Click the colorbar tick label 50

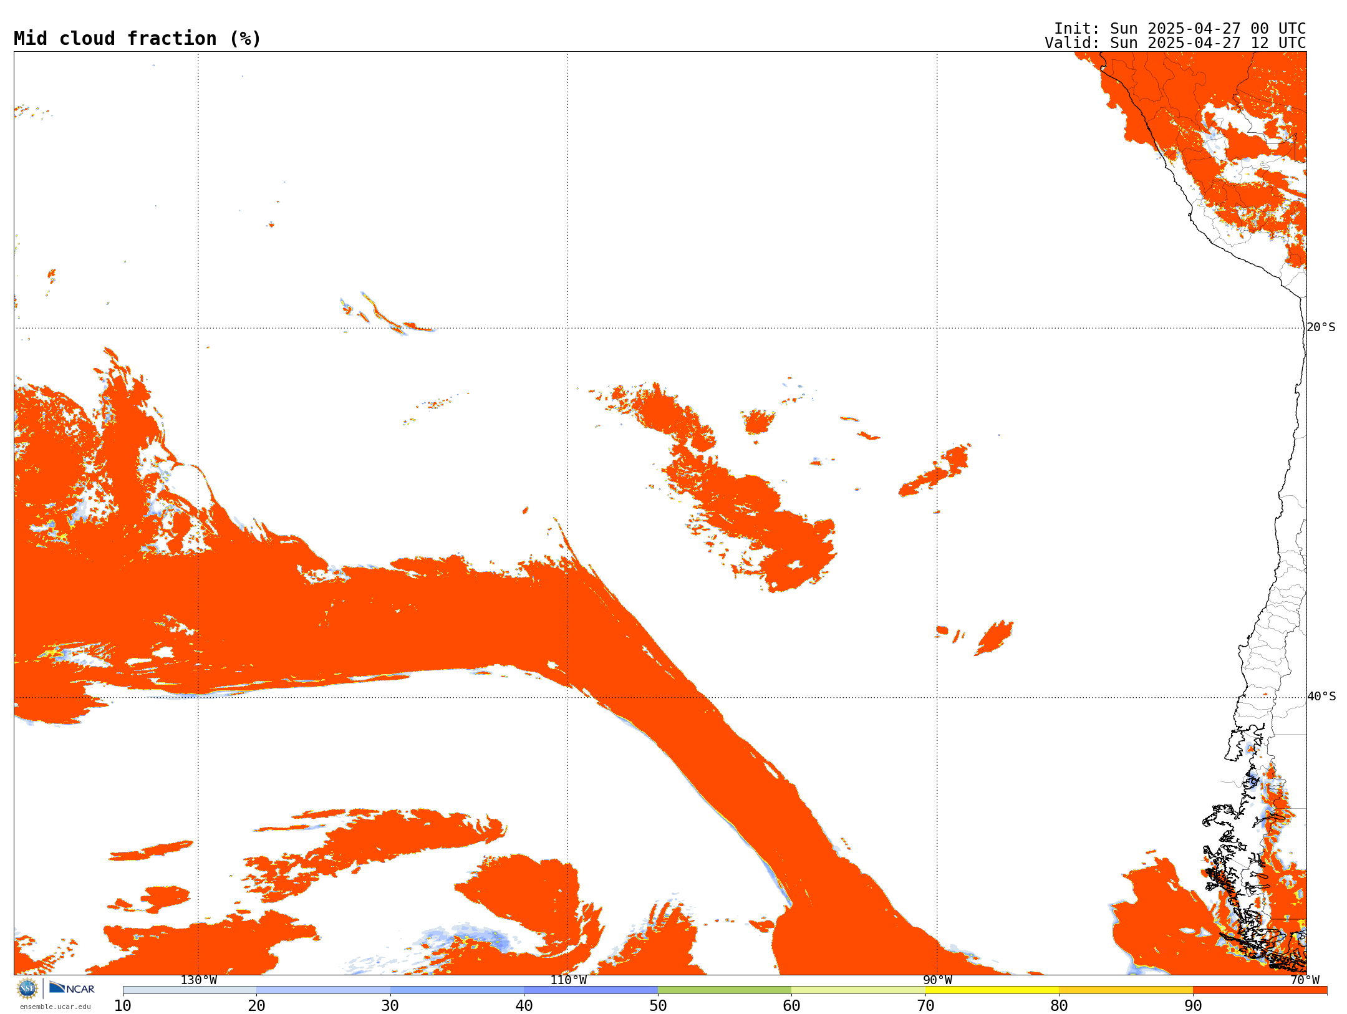tap(658, 1006)
